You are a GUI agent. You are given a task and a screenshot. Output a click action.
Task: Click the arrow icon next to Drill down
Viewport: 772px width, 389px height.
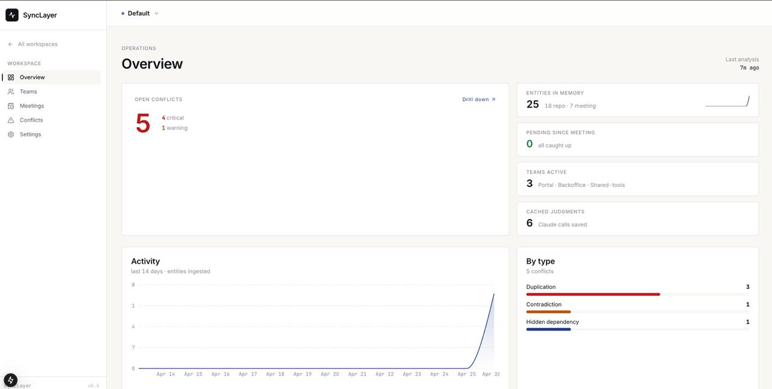click(x=493, y=100)
